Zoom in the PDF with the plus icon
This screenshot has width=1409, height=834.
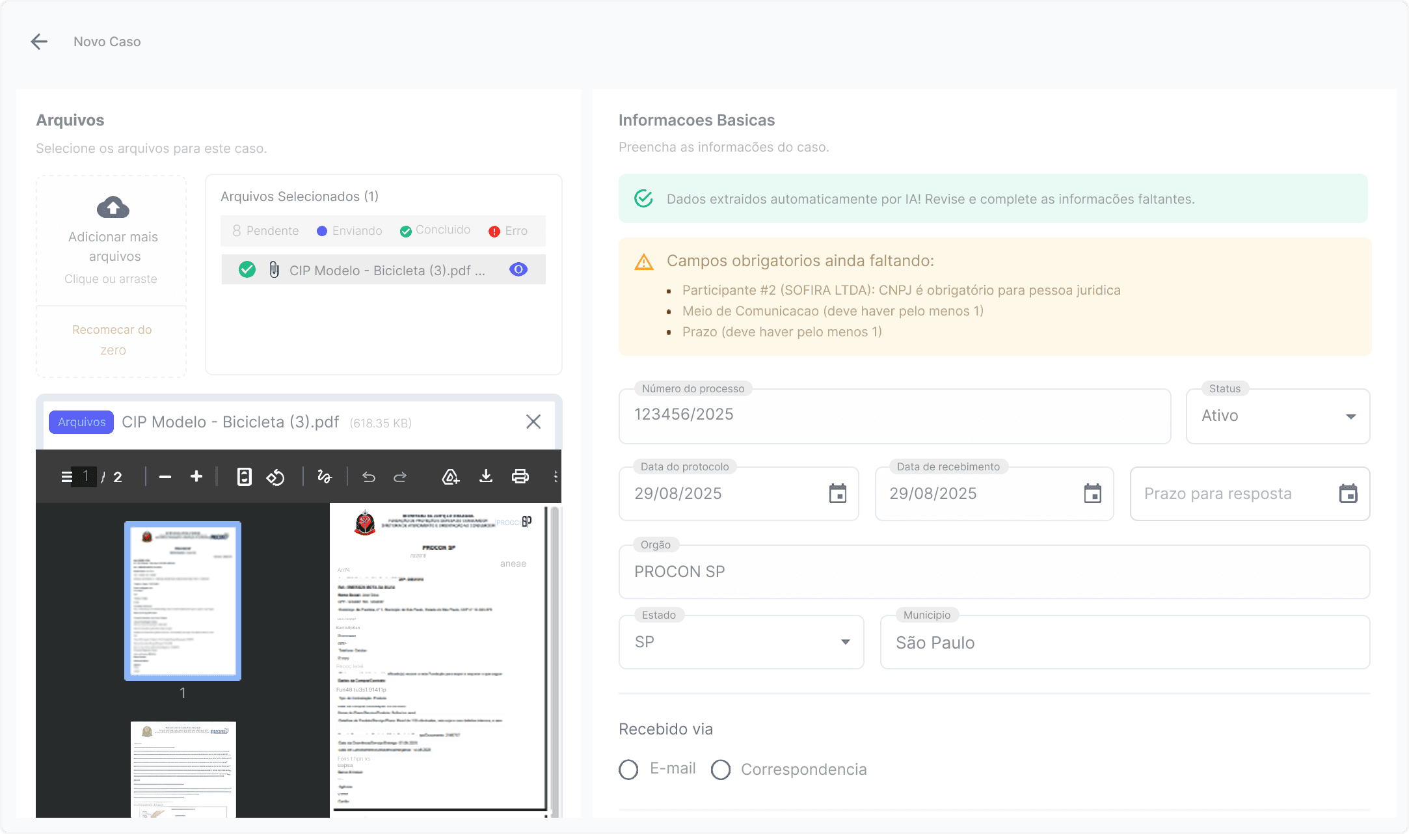(196, 477)
